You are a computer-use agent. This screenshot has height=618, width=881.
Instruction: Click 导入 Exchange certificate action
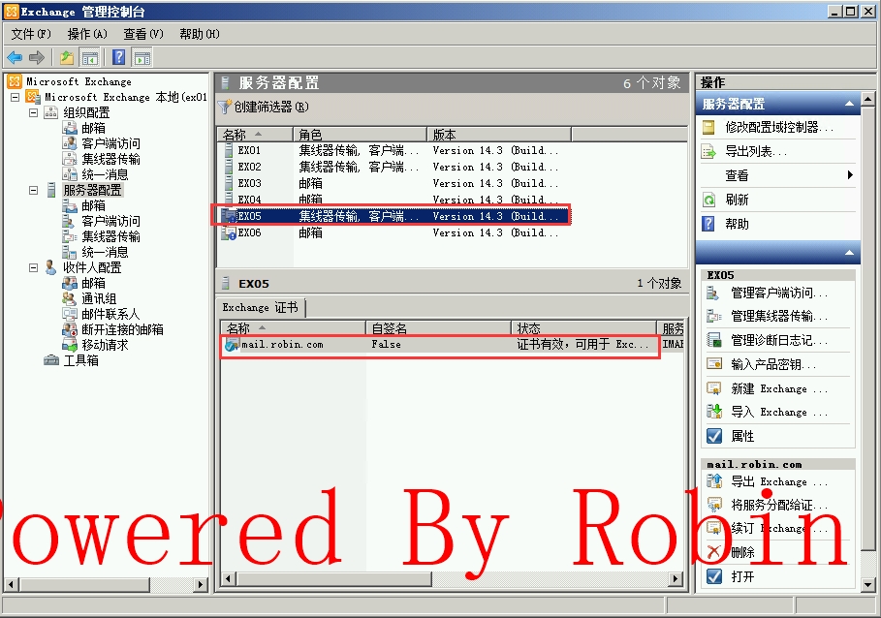(x=778, y=412)
